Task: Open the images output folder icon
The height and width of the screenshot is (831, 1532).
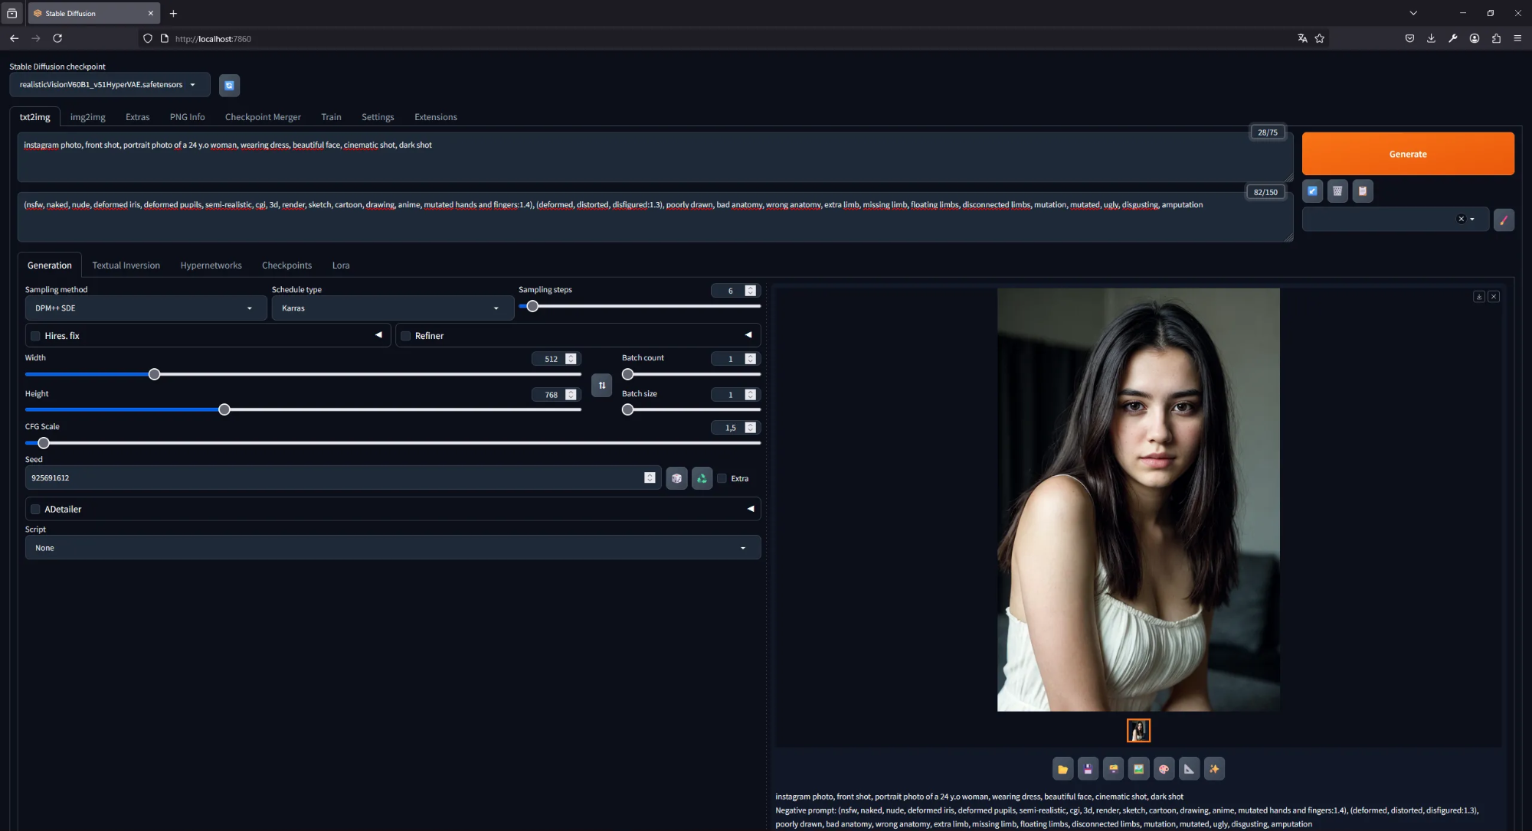Action: [1062, 769]
